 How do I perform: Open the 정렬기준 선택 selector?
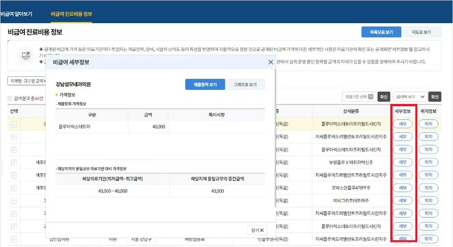(359, 97)
